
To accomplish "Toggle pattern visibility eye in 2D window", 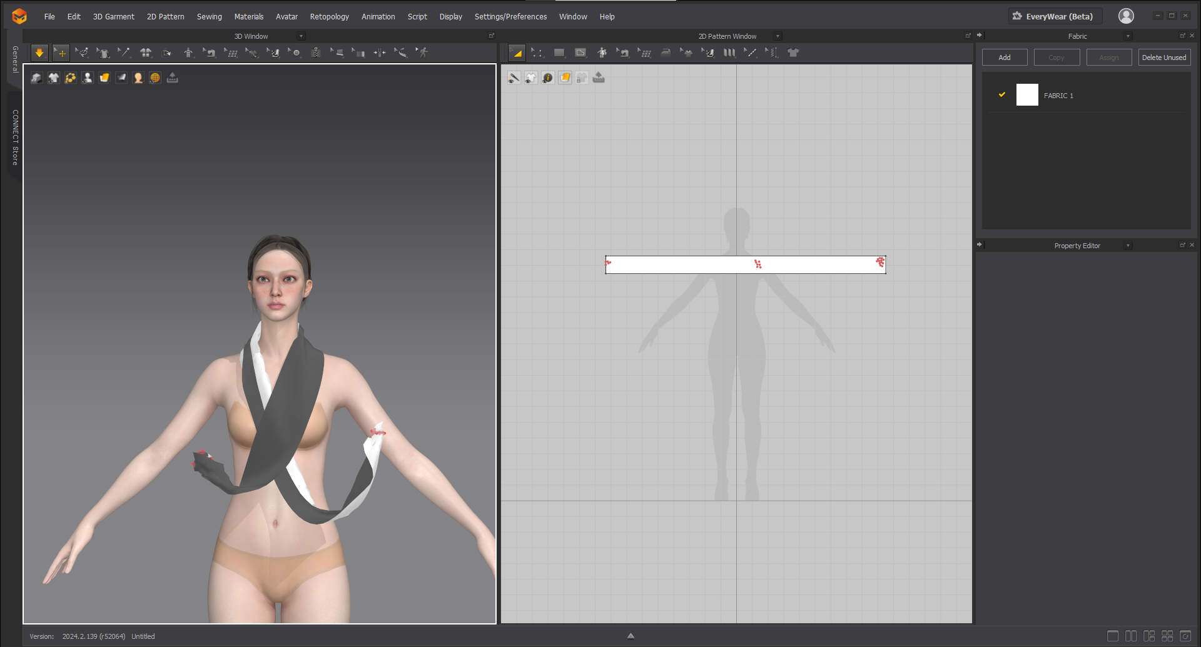I will point(531,78).
